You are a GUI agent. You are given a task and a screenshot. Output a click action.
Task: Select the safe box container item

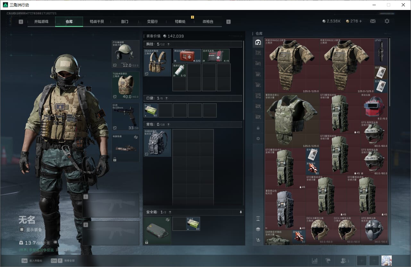157,231
